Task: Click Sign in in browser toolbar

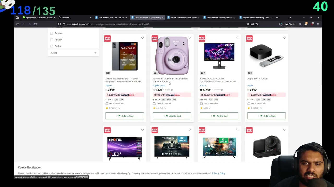Action: click(290, 24)
